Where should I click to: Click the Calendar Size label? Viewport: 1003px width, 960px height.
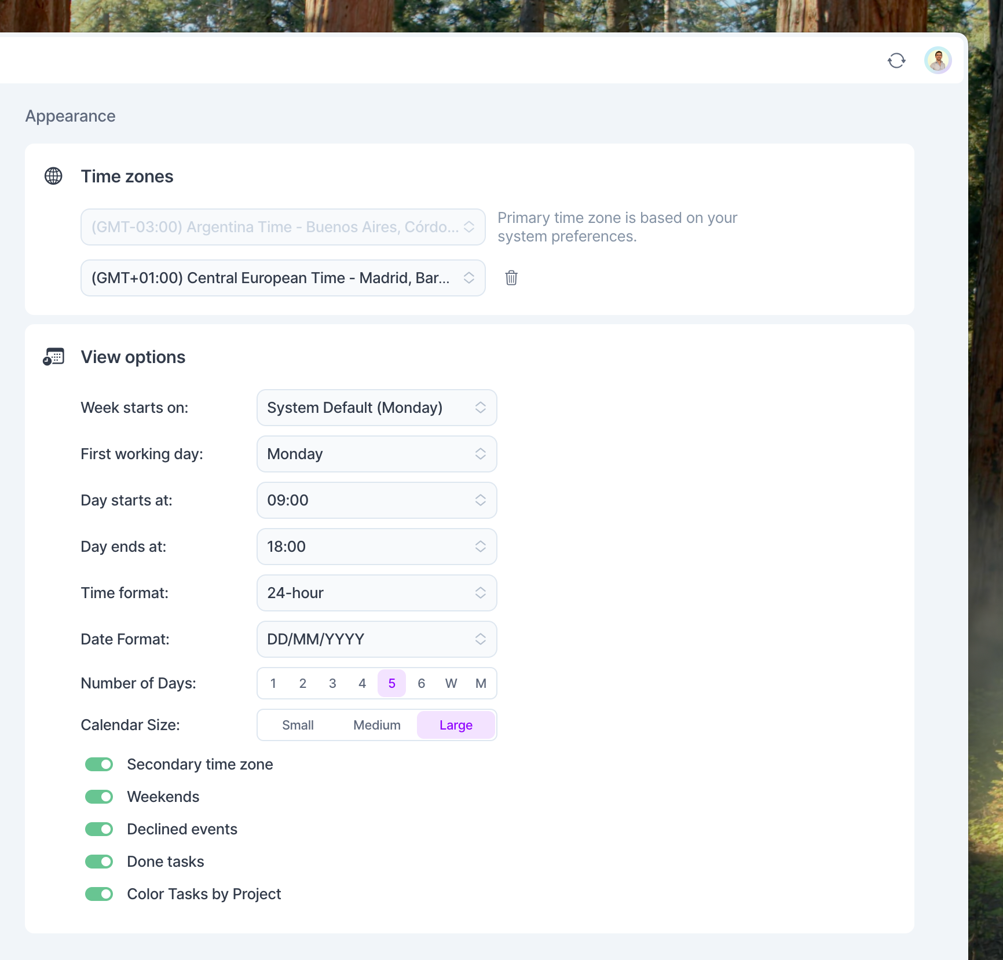(x=130, y=725)
